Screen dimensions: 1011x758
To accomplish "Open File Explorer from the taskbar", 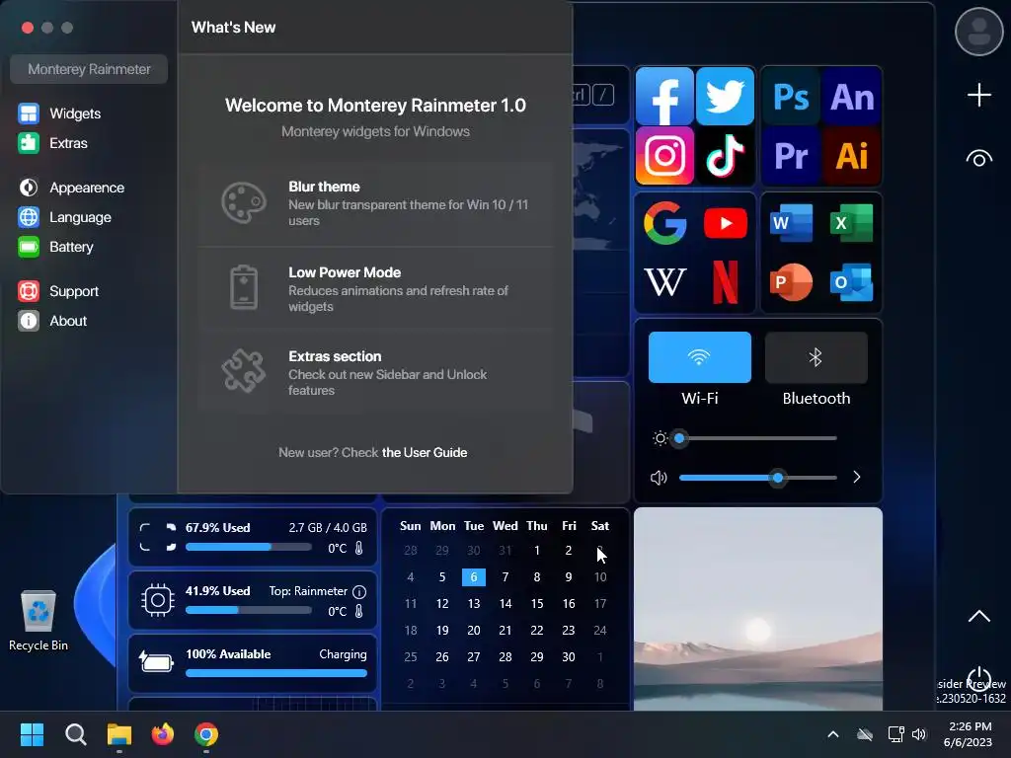I will 119,734.
